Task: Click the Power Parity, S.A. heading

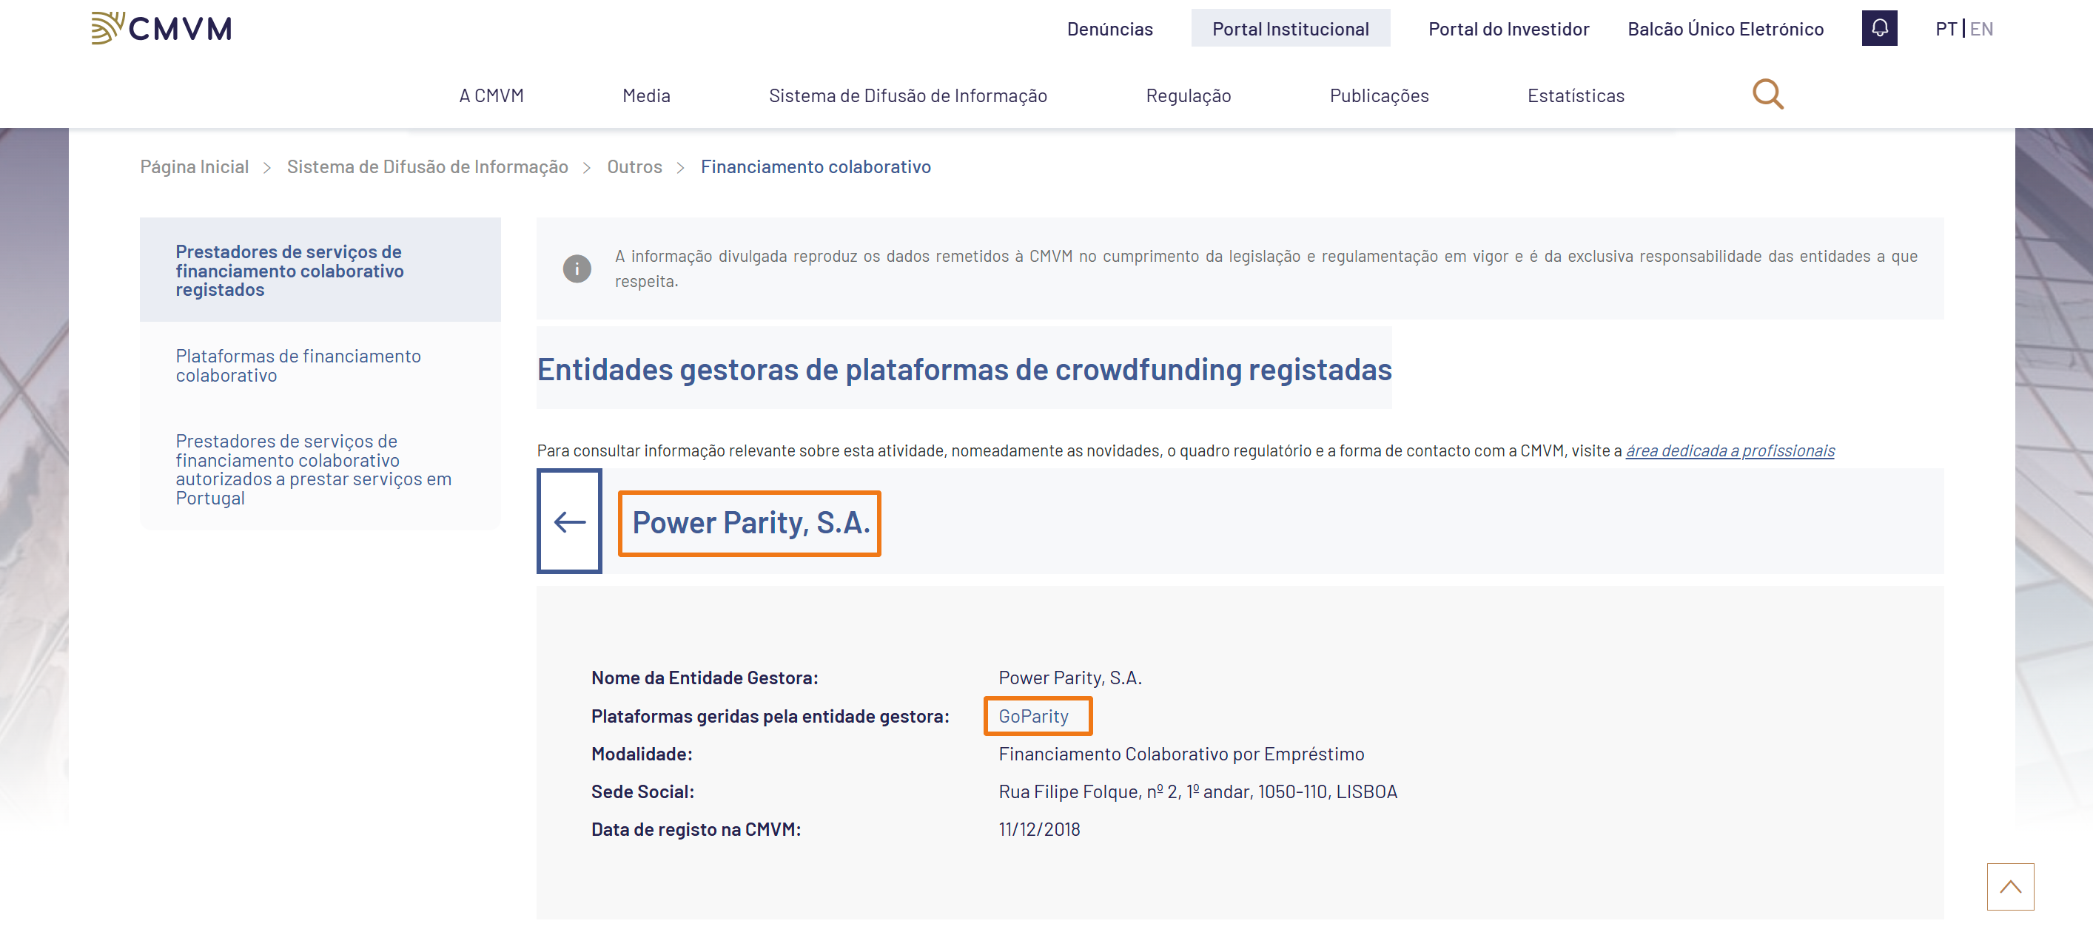Action: [x=750, y=522]
